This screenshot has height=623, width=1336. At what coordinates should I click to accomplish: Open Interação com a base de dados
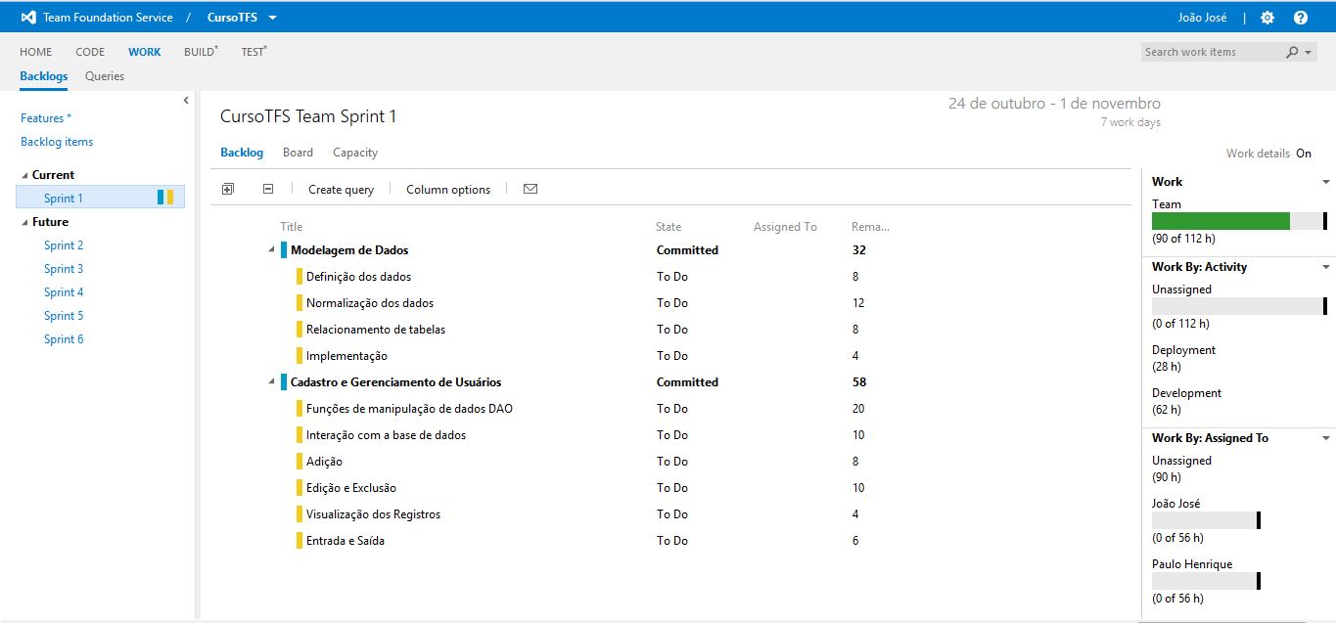pyautogui.click(x=386, y=435)
